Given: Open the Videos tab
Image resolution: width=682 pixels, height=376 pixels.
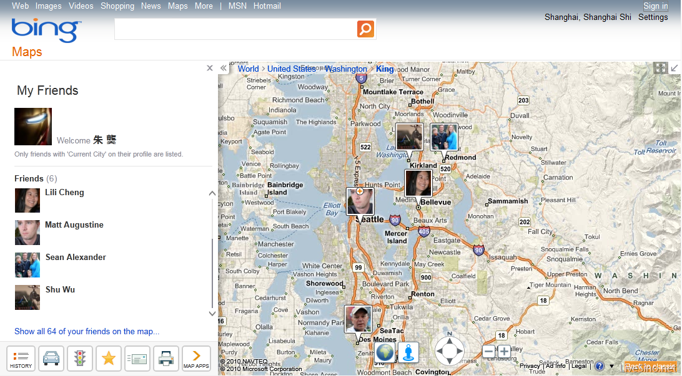Looking at the screenshot, I should (81, 6).
